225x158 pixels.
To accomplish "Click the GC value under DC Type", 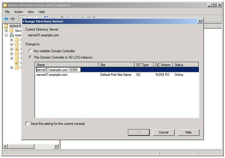I will [138, 75].
